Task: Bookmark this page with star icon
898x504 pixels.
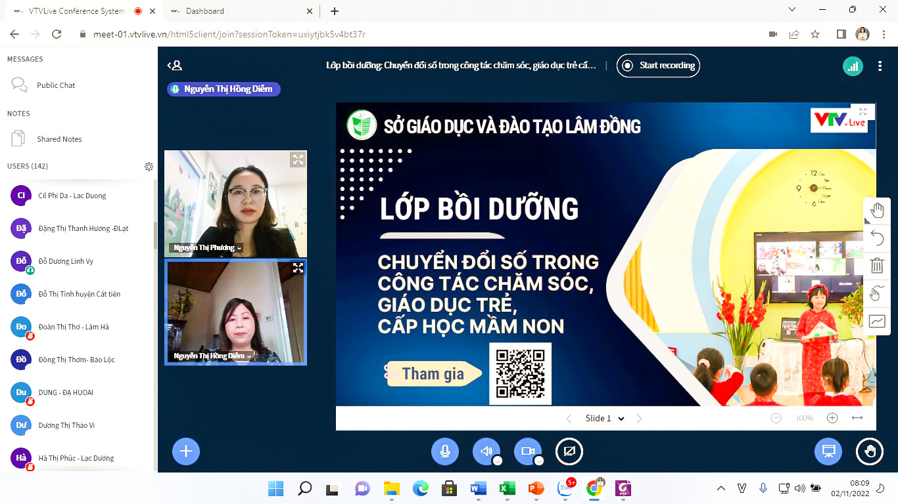Action: 815,34
